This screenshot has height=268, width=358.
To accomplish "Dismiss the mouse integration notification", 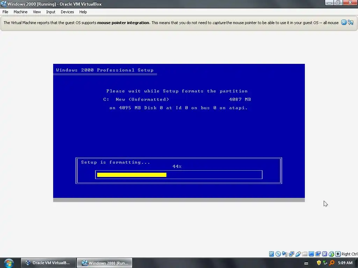I will tap(344, 22).
